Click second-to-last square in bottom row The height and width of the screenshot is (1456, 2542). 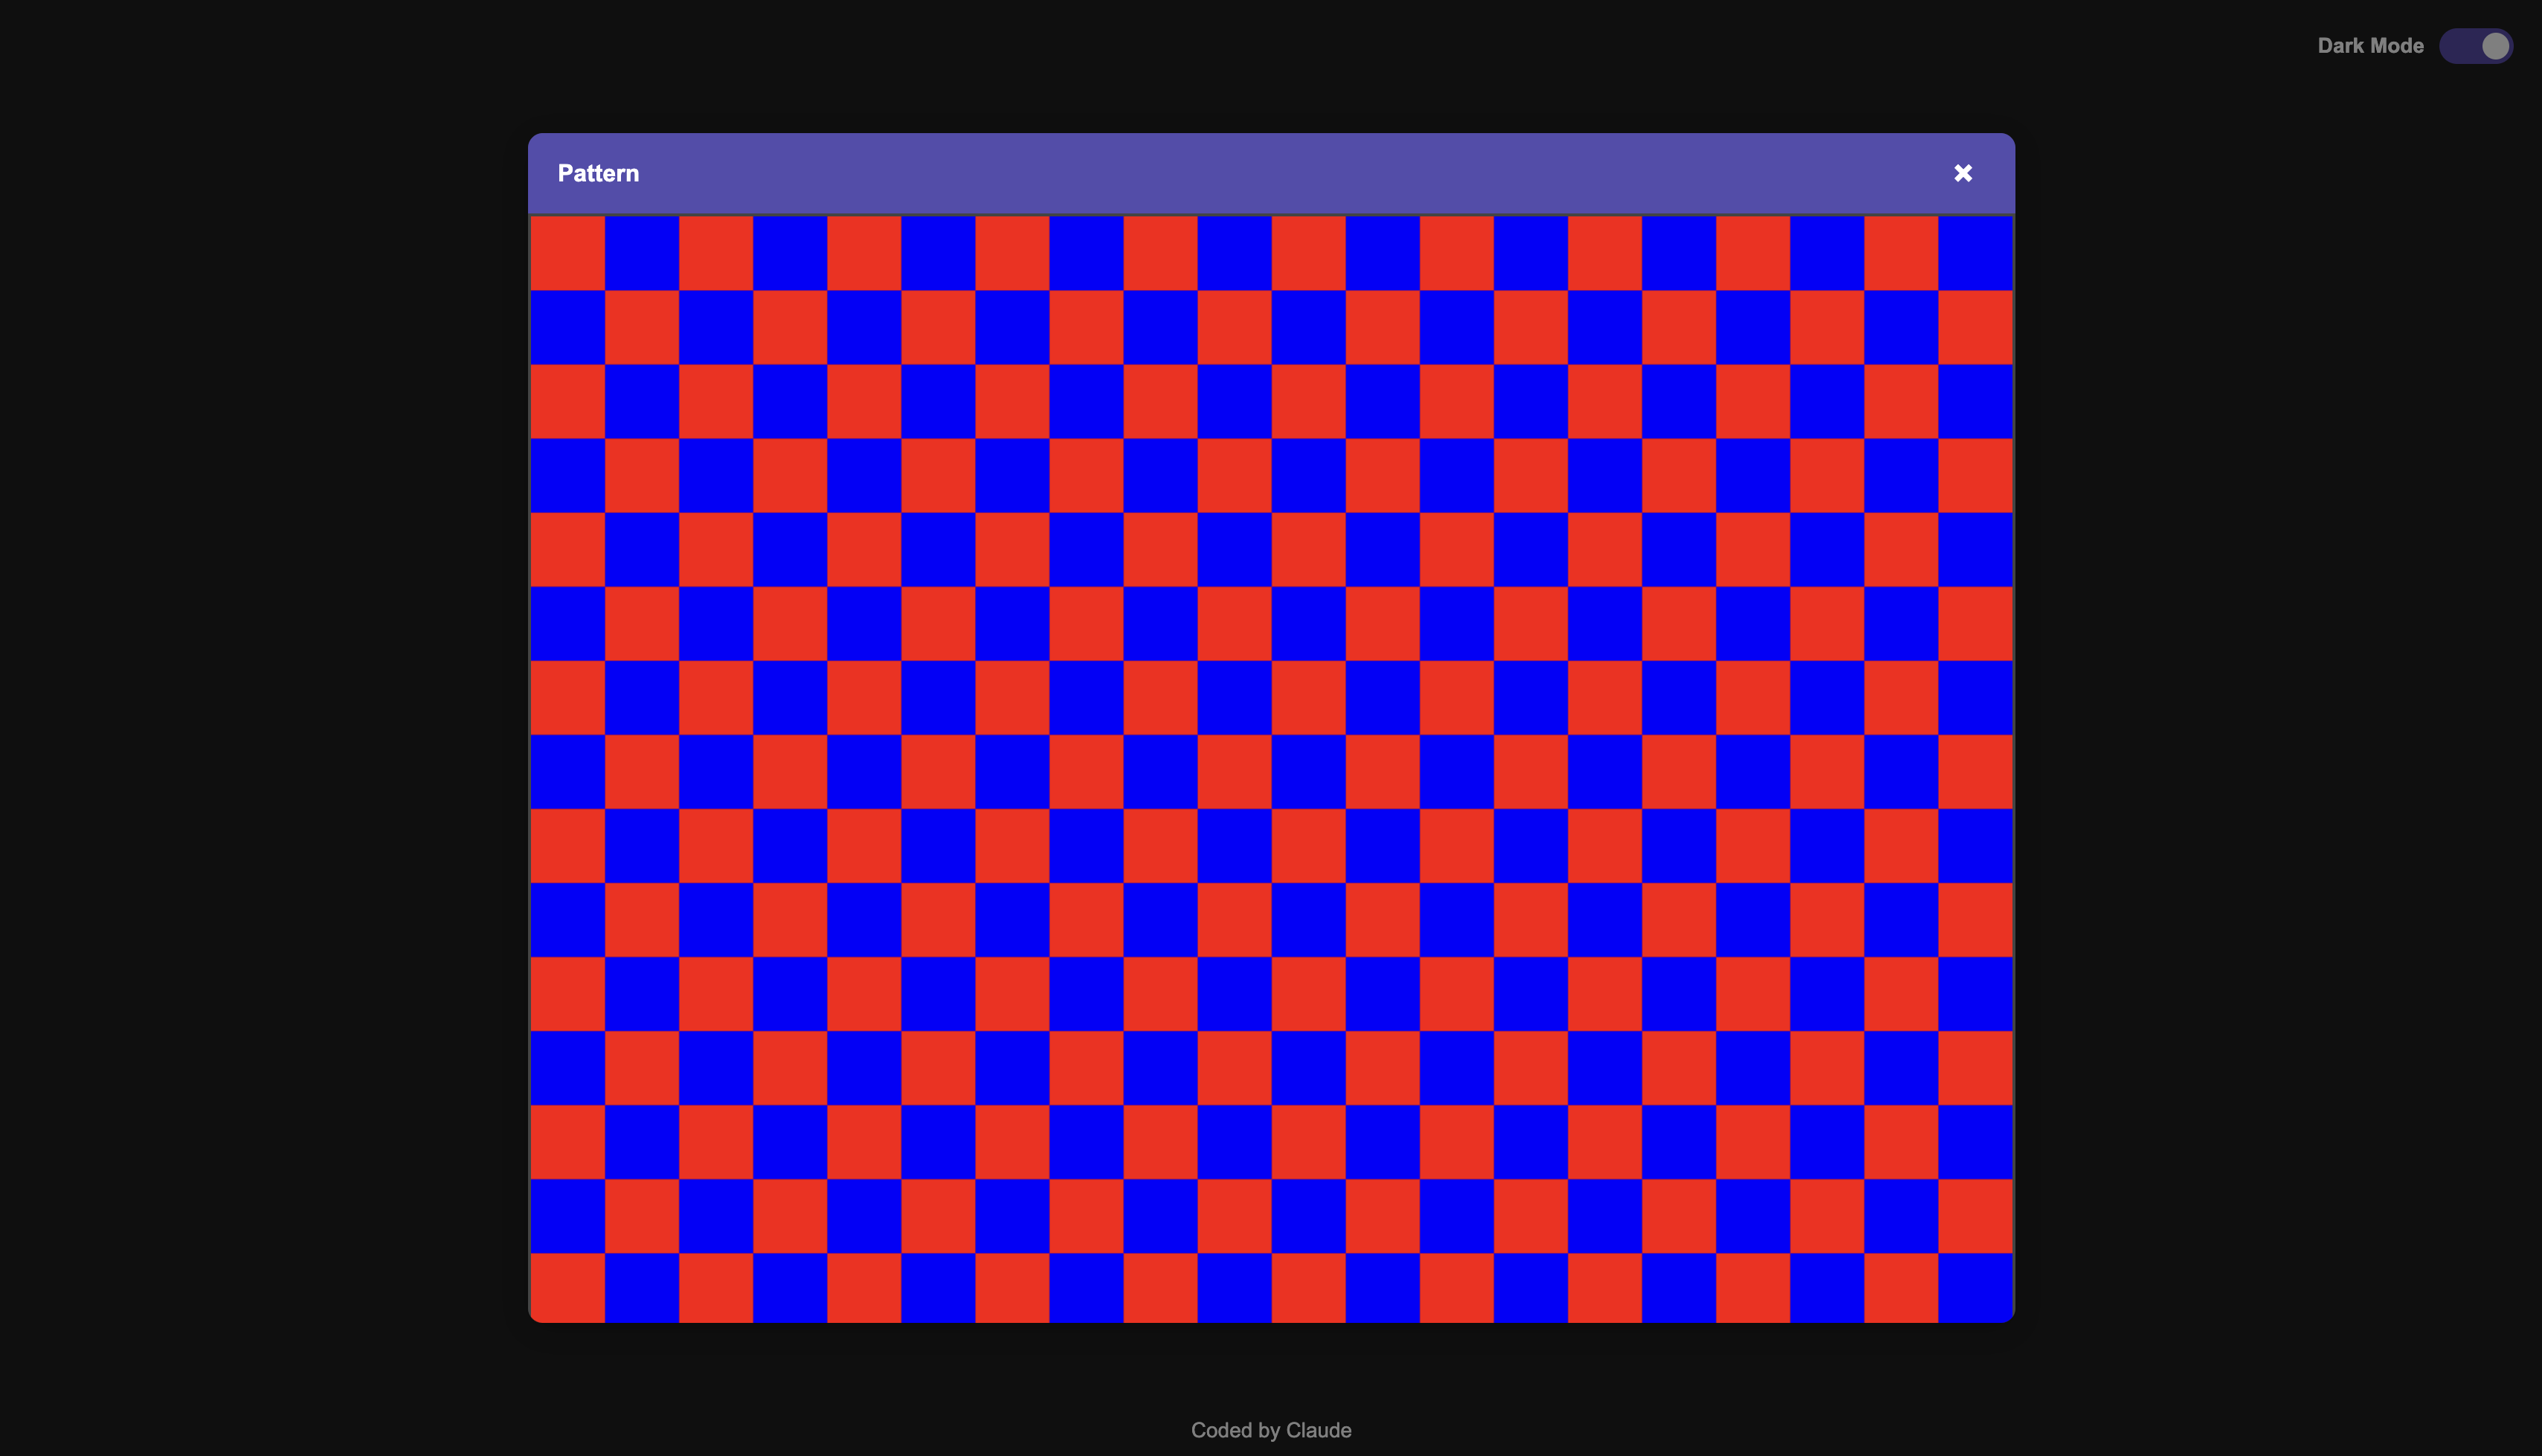pos(1901,1286)
